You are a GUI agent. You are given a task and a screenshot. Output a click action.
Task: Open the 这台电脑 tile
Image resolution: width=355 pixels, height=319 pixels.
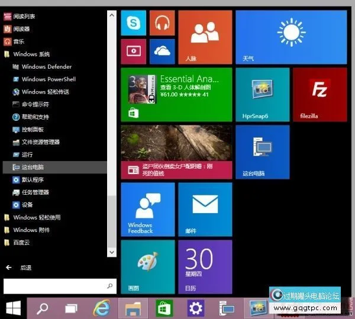[x=263, y=152]
